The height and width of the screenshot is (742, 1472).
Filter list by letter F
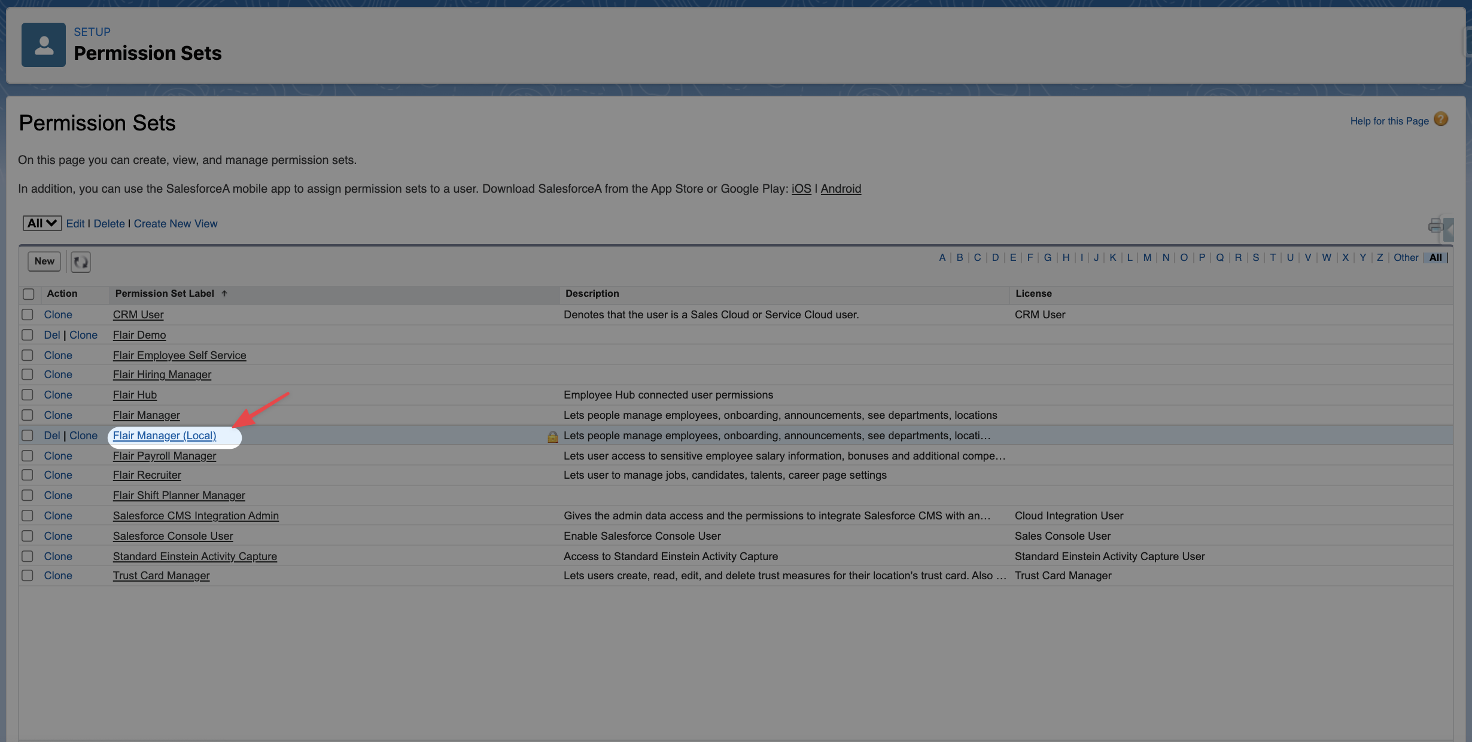[1030, 257]
